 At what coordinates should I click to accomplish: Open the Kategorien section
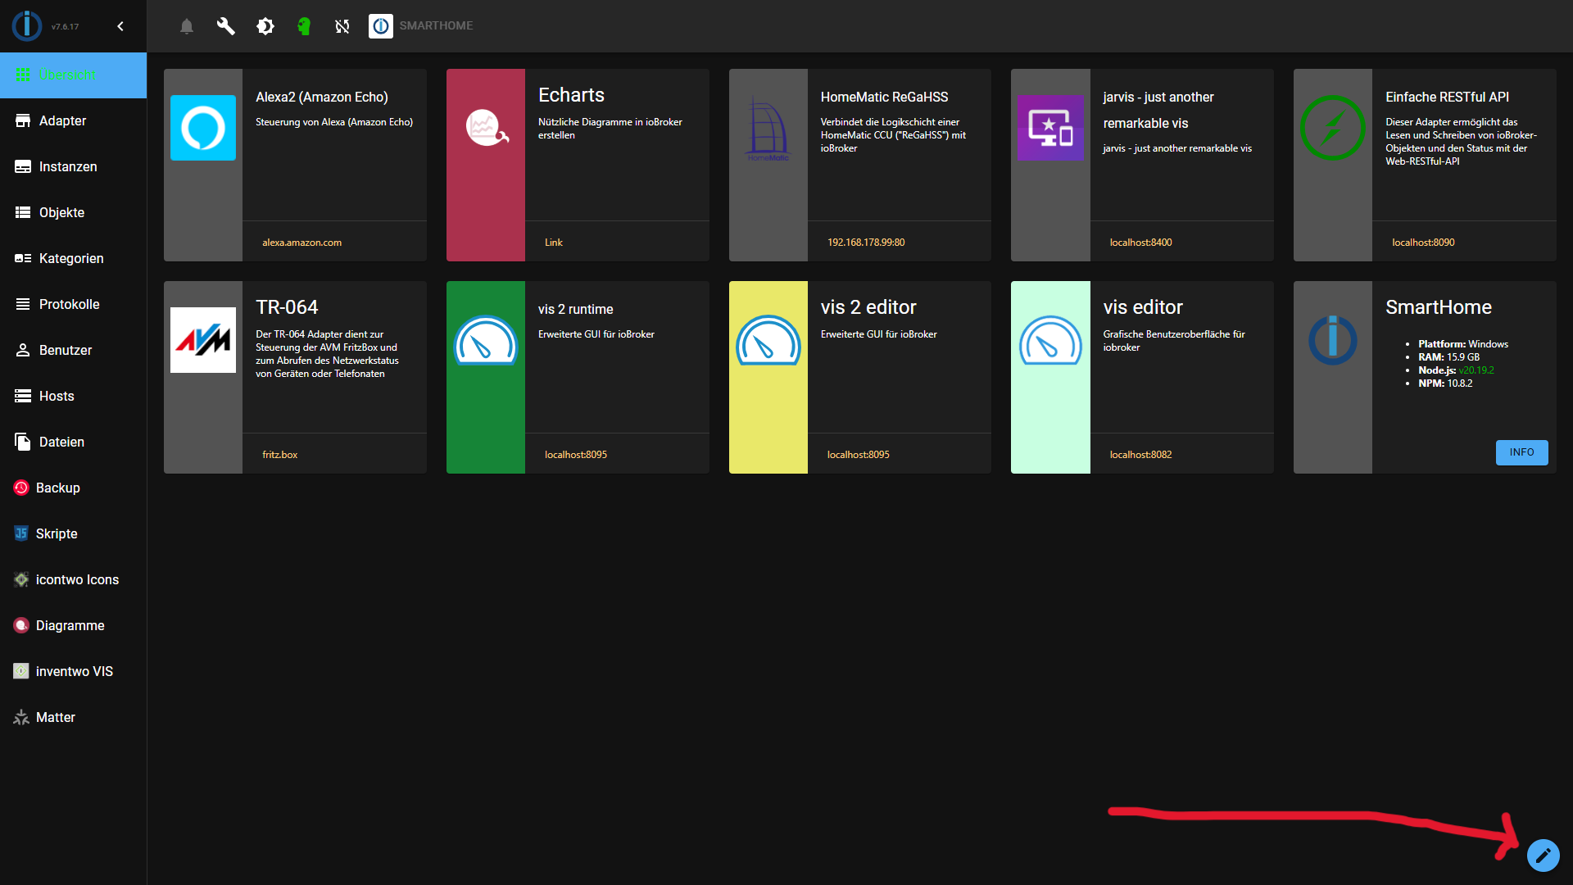(73, 259)
